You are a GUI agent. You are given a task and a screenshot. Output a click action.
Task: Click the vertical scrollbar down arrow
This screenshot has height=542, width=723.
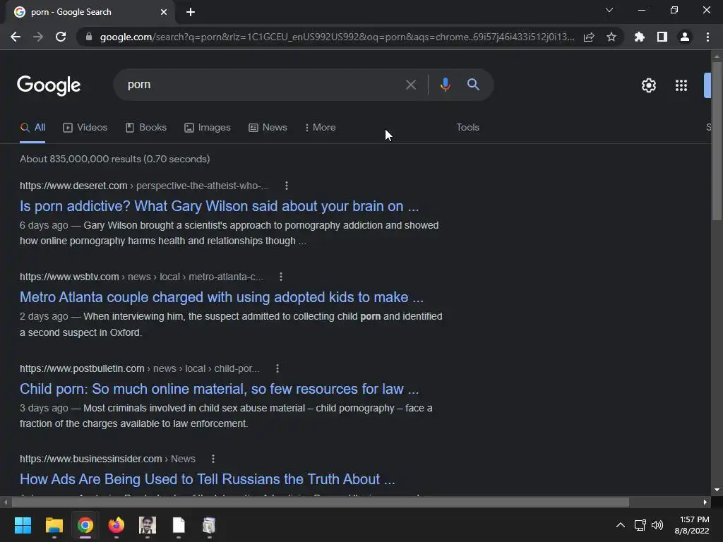(x=717, y=490)
